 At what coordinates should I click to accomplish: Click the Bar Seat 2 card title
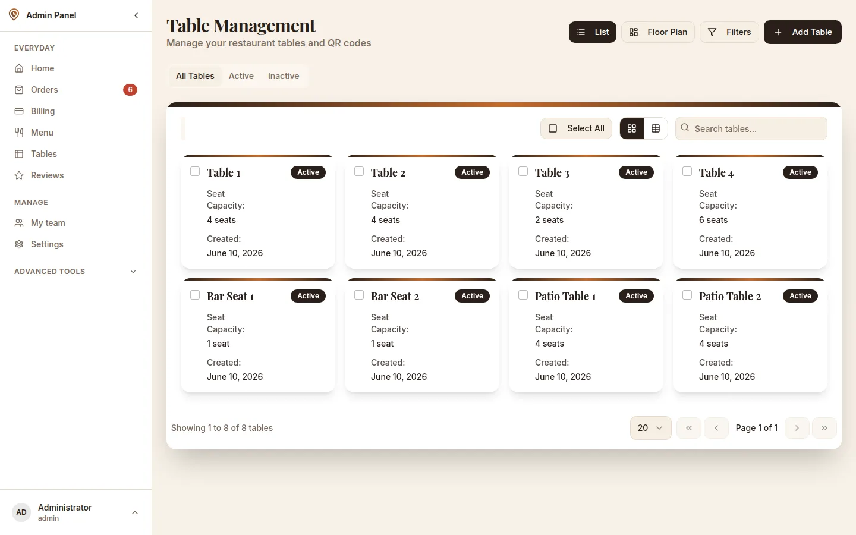(x=395, y=296)
